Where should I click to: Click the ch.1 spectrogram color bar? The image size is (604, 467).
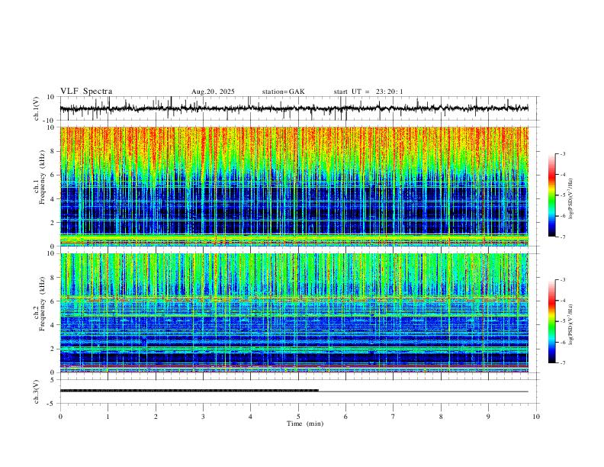pyautogui.click(x=551, y=195)
